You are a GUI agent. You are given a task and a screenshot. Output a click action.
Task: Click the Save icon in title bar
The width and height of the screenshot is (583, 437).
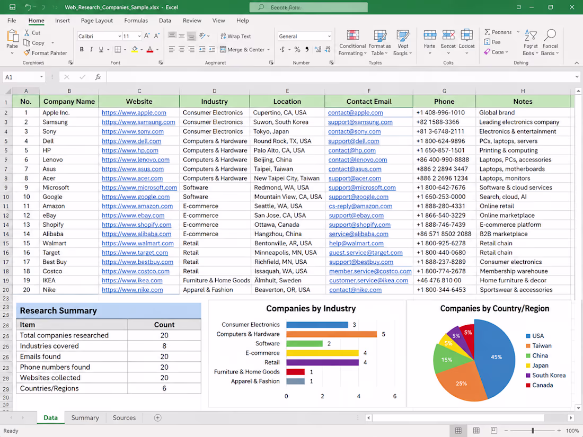click(x=12, y=7)
